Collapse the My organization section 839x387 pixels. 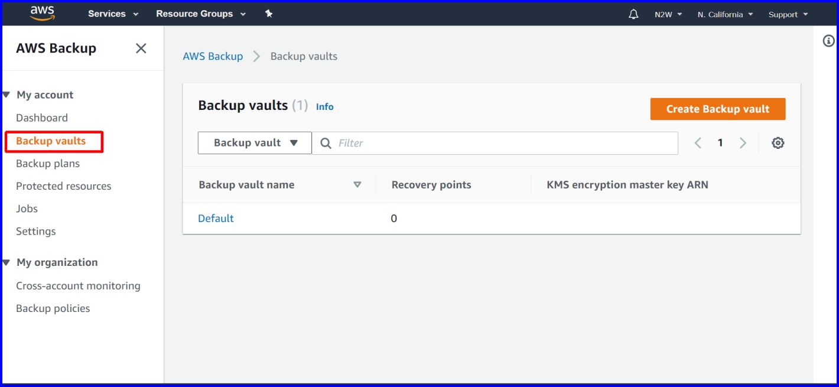tap(6, 262)
